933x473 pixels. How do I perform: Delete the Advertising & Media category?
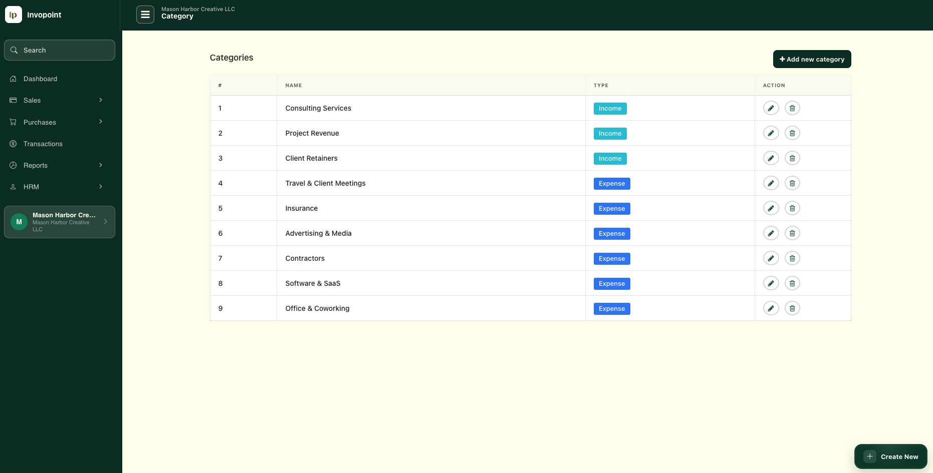(x=792, y=233)
